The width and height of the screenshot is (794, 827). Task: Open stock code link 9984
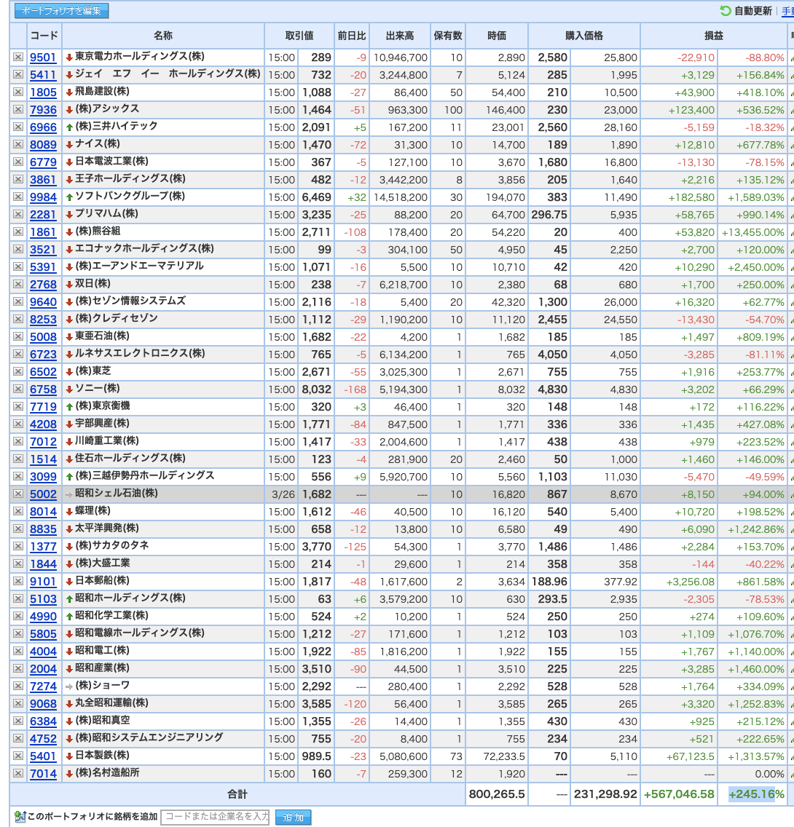(x=43, y=197)
